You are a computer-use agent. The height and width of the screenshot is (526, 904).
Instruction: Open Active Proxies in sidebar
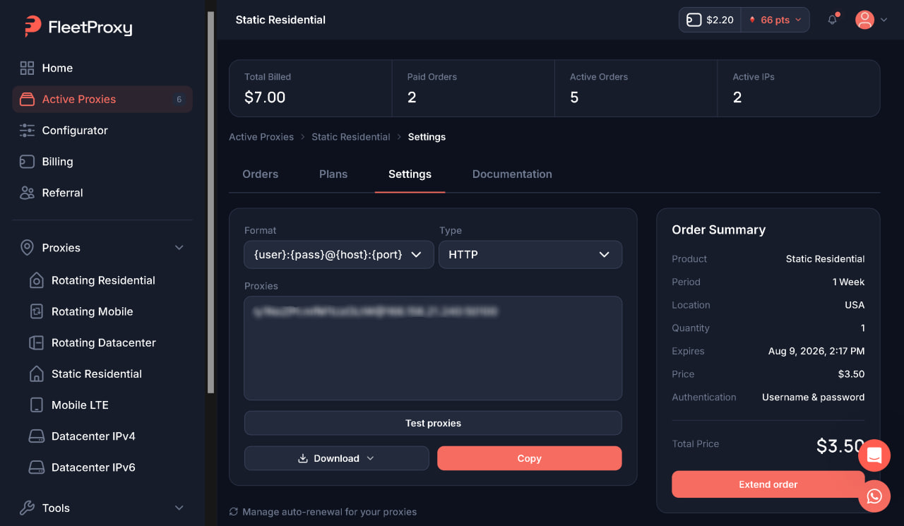(102, 100)
